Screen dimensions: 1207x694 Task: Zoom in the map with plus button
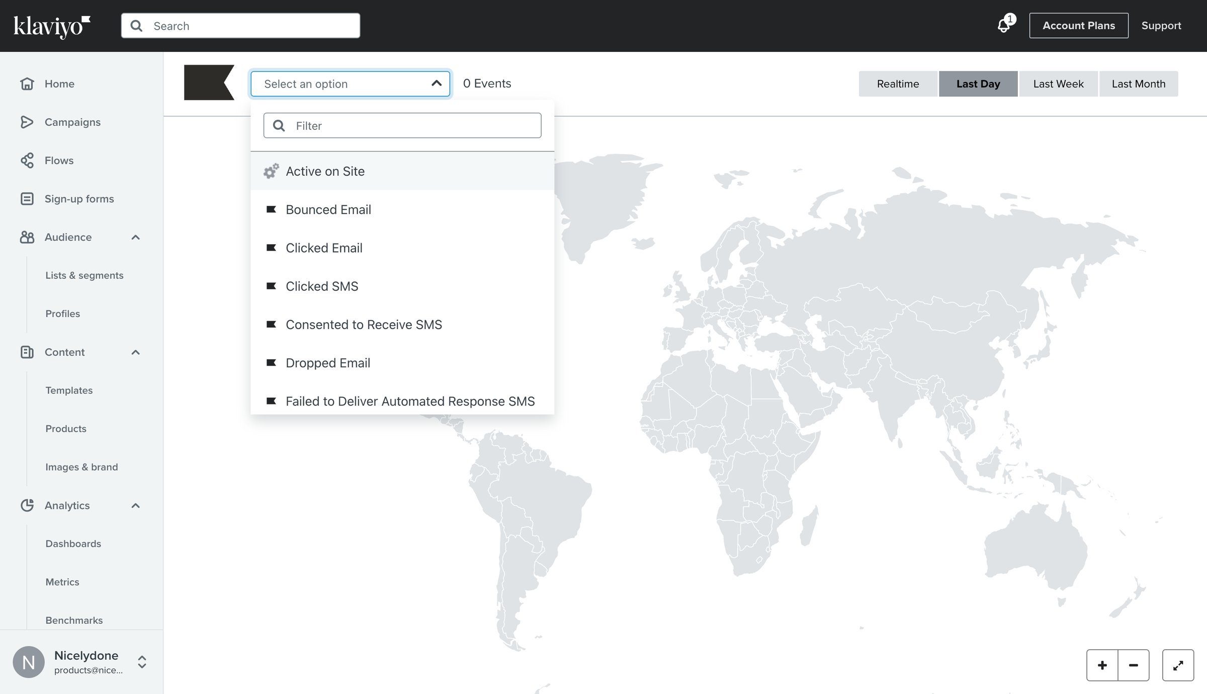click(x=1102, y=665)
